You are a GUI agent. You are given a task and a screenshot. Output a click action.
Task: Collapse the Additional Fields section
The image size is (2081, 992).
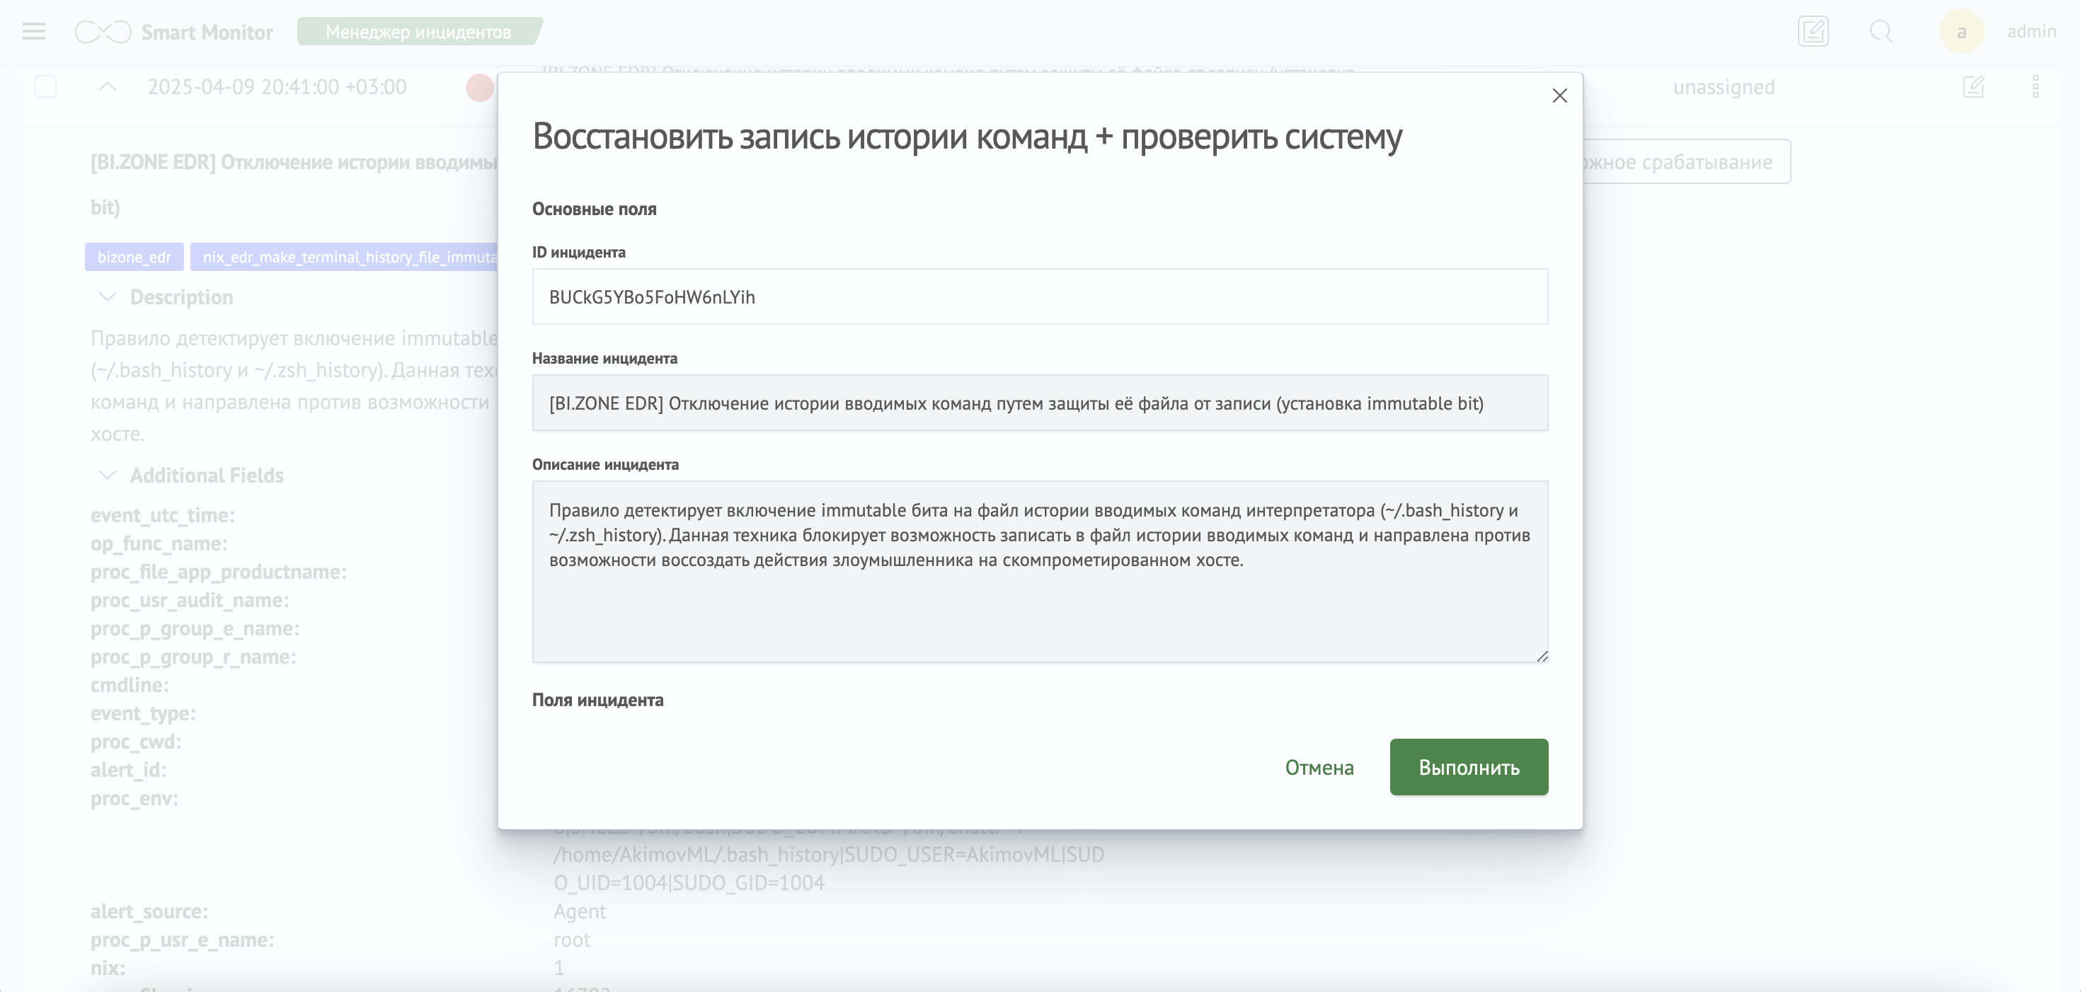pyautogui.click(x=108, y=475)
